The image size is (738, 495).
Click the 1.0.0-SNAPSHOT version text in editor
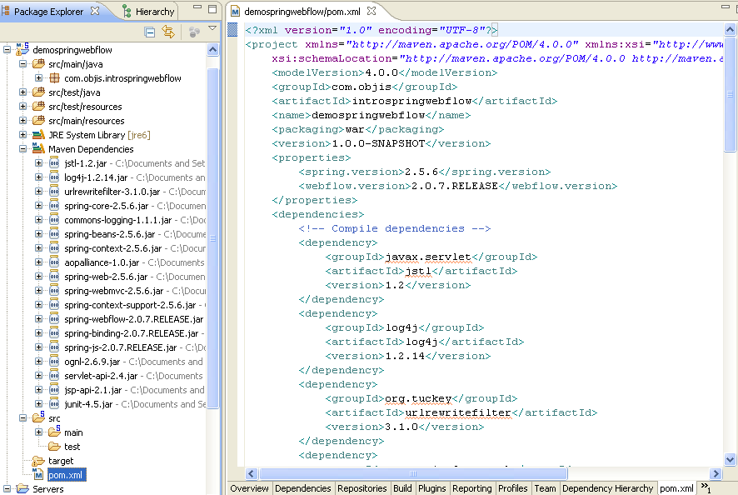[x=378, y=143]
